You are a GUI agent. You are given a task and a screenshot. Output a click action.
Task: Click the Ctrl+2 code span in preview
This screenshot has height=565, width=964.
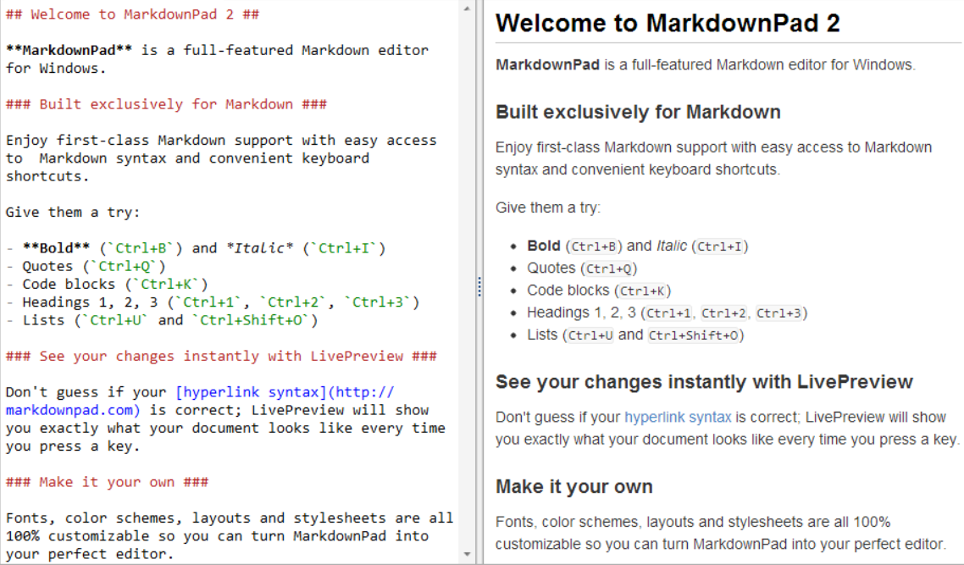click(x=723, y=313)
